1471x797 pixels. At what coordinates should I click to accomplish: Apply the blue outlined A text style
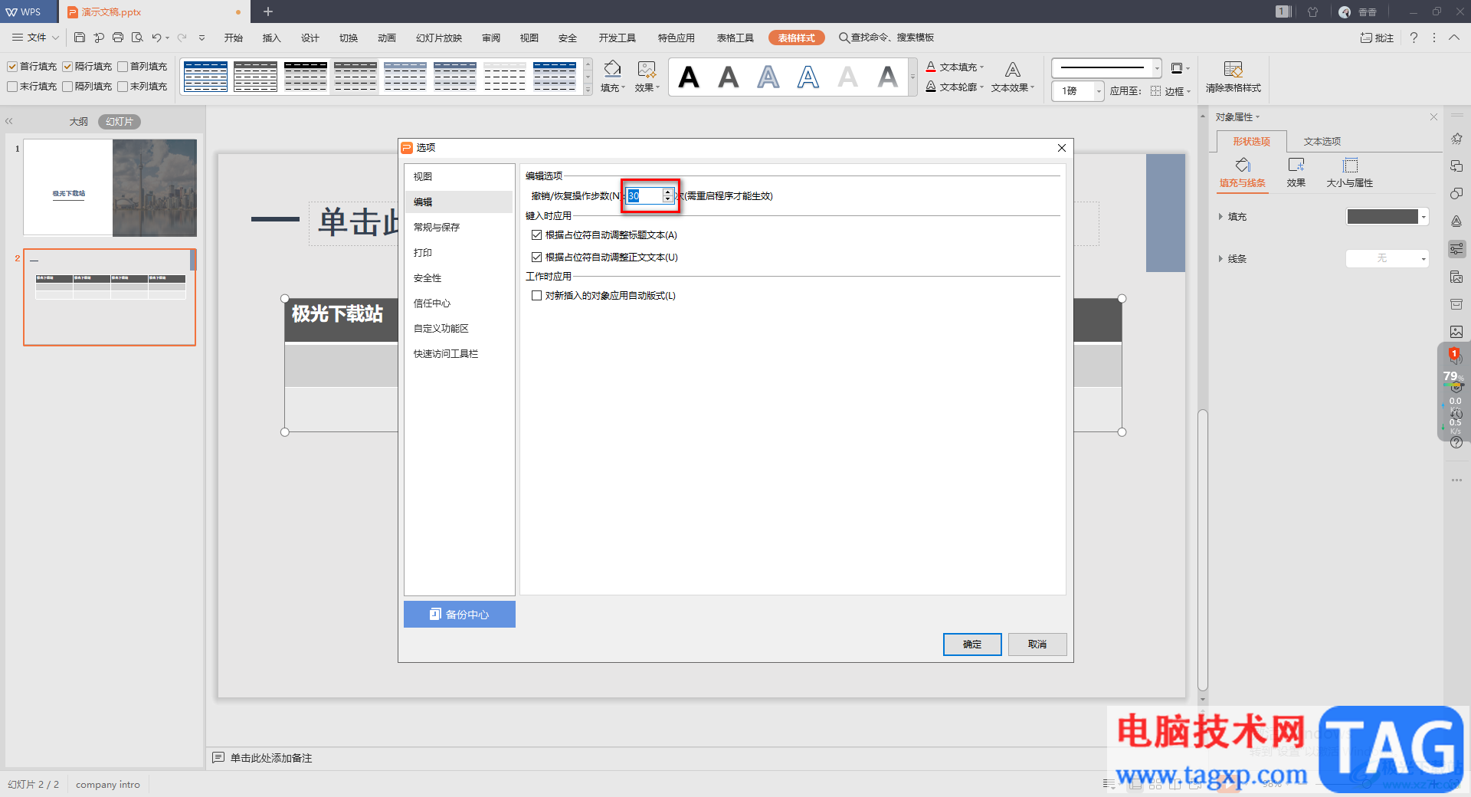(x=808, y=77)
